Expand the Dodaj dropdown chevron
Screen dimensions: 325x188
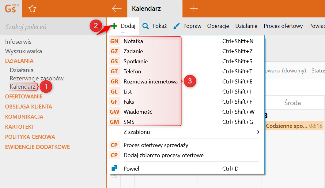point(123,32)
